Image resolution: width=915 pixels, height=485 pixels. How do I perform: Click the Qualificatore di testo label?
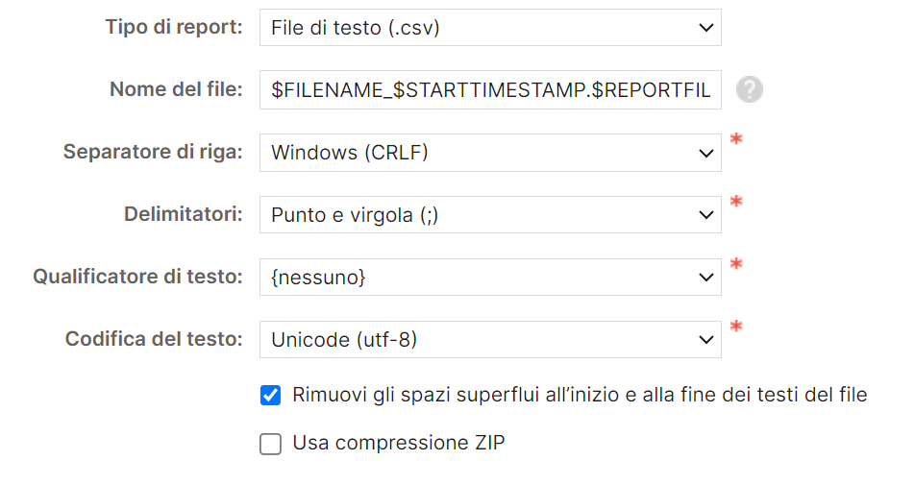(x=137, y=277)
